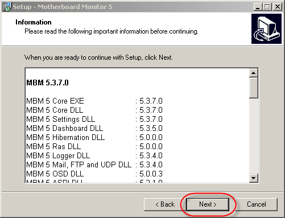The image size is (285, 218).
Task: Select the 'MBM 5 Ras DLL' line
Action: pos(94,146)
